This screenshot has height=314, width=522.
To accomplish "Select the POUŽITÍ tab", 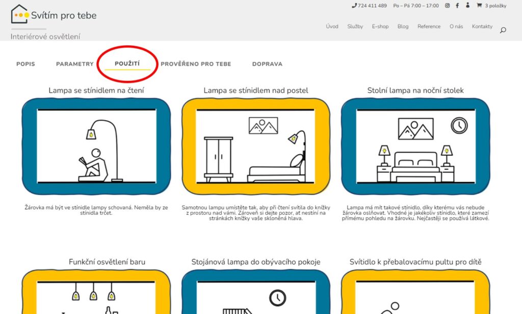I will click(127, 64).
